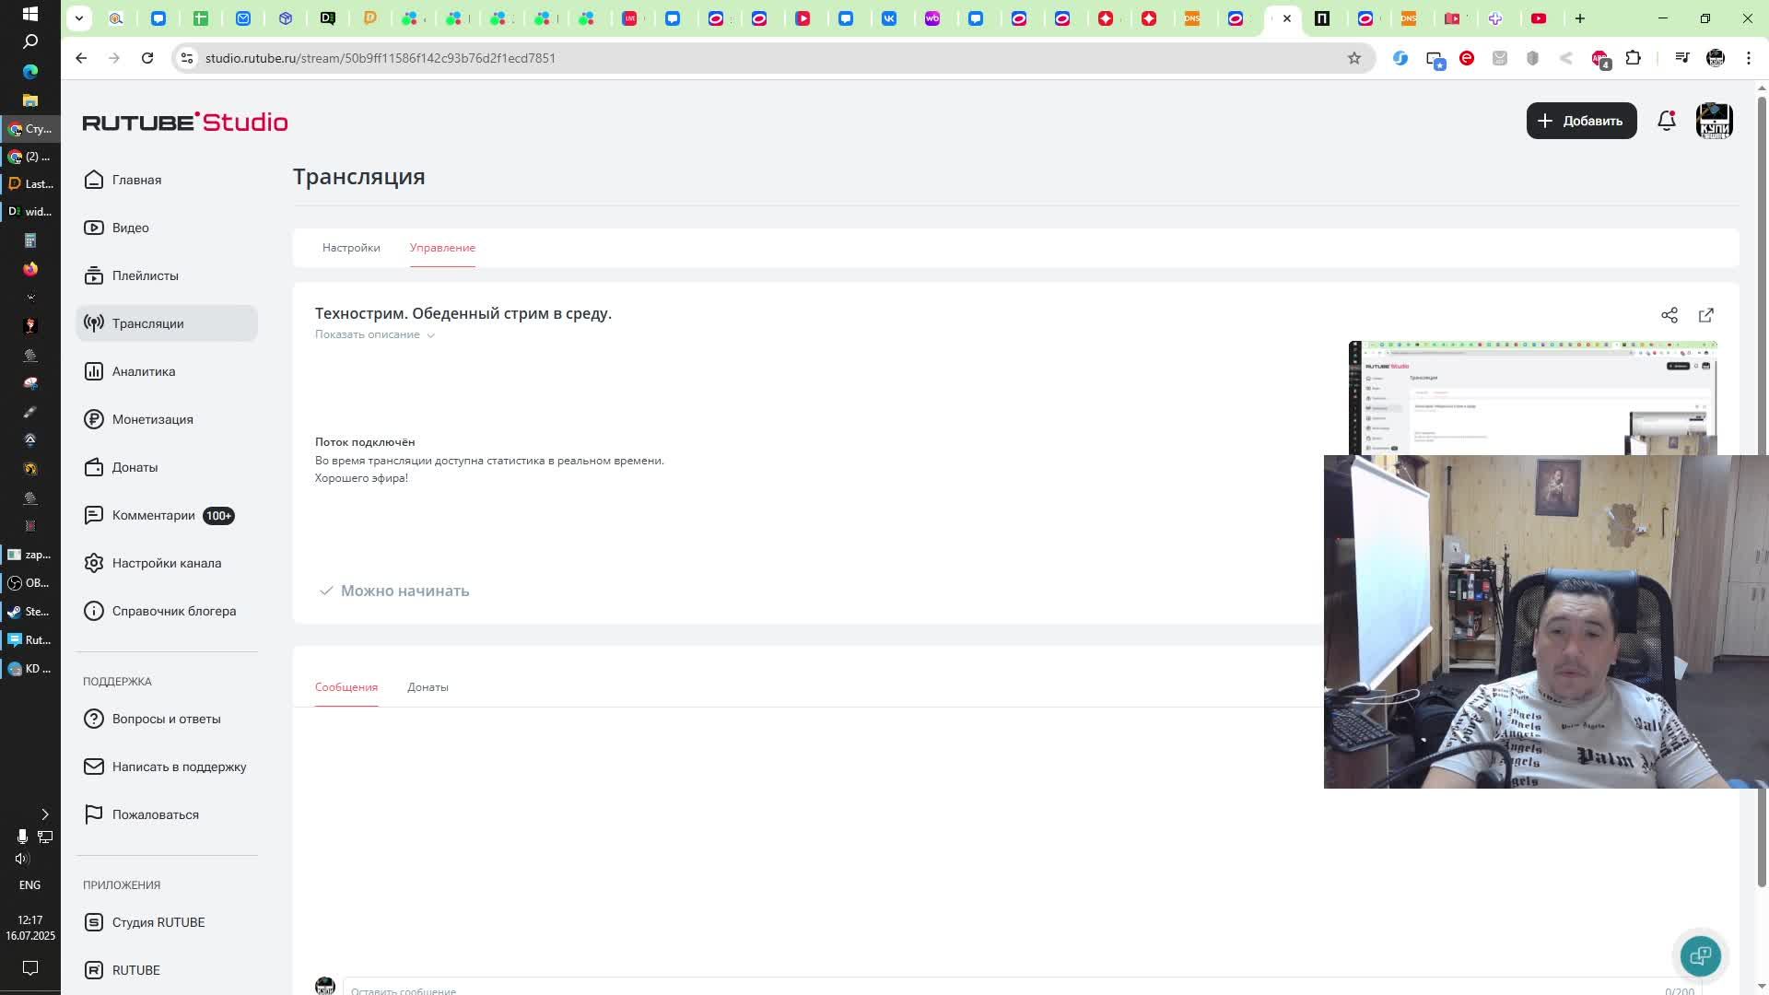The image size is (1769, 995).
Task: Click the Добавить button
Action: tap(1581, 121)
